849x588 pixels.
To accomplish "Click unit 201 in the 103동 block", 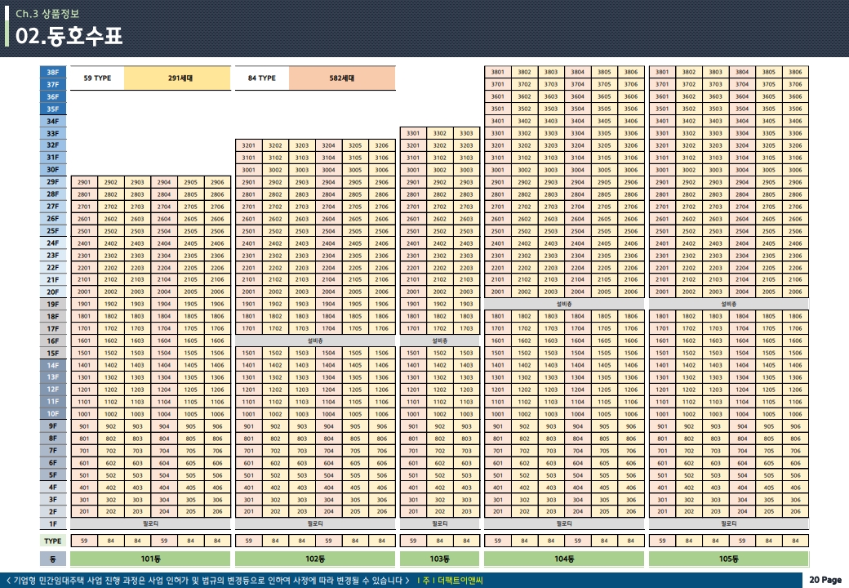I will click(413, 512).
